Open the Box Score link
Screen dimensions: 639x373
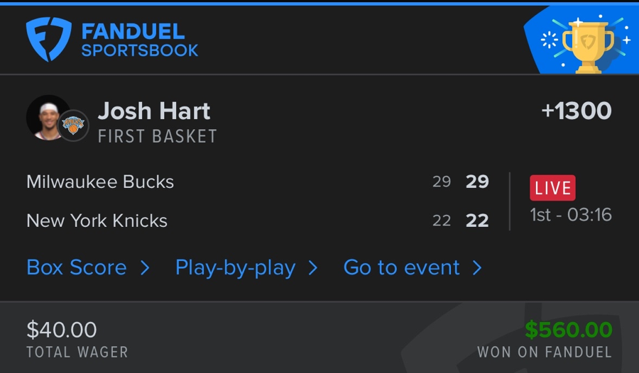point(77,267)
